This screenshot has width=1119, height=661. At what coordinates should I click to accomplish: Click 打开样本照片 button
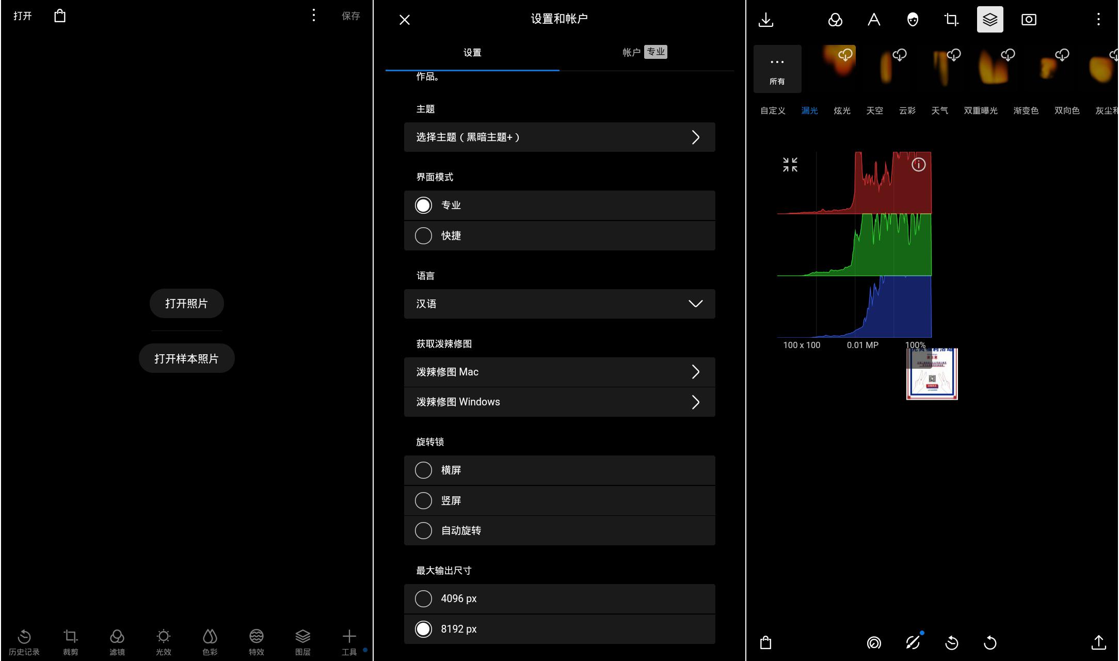[186, 358]
